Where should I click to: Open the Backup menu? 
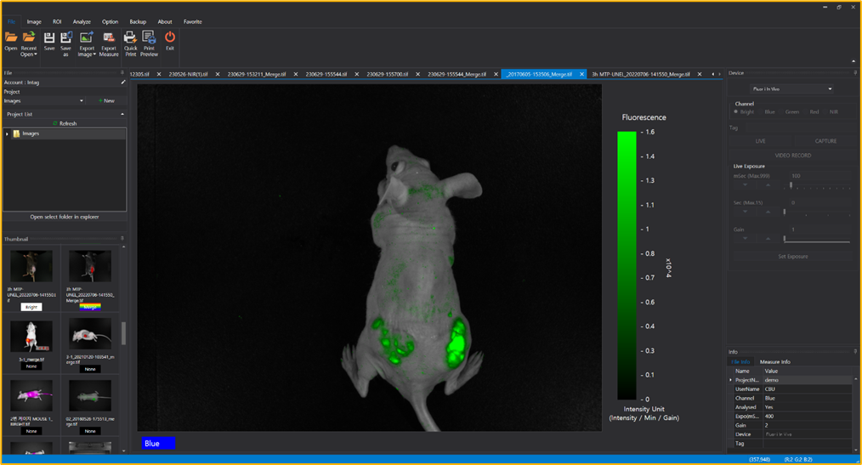(x=138, y=22)
